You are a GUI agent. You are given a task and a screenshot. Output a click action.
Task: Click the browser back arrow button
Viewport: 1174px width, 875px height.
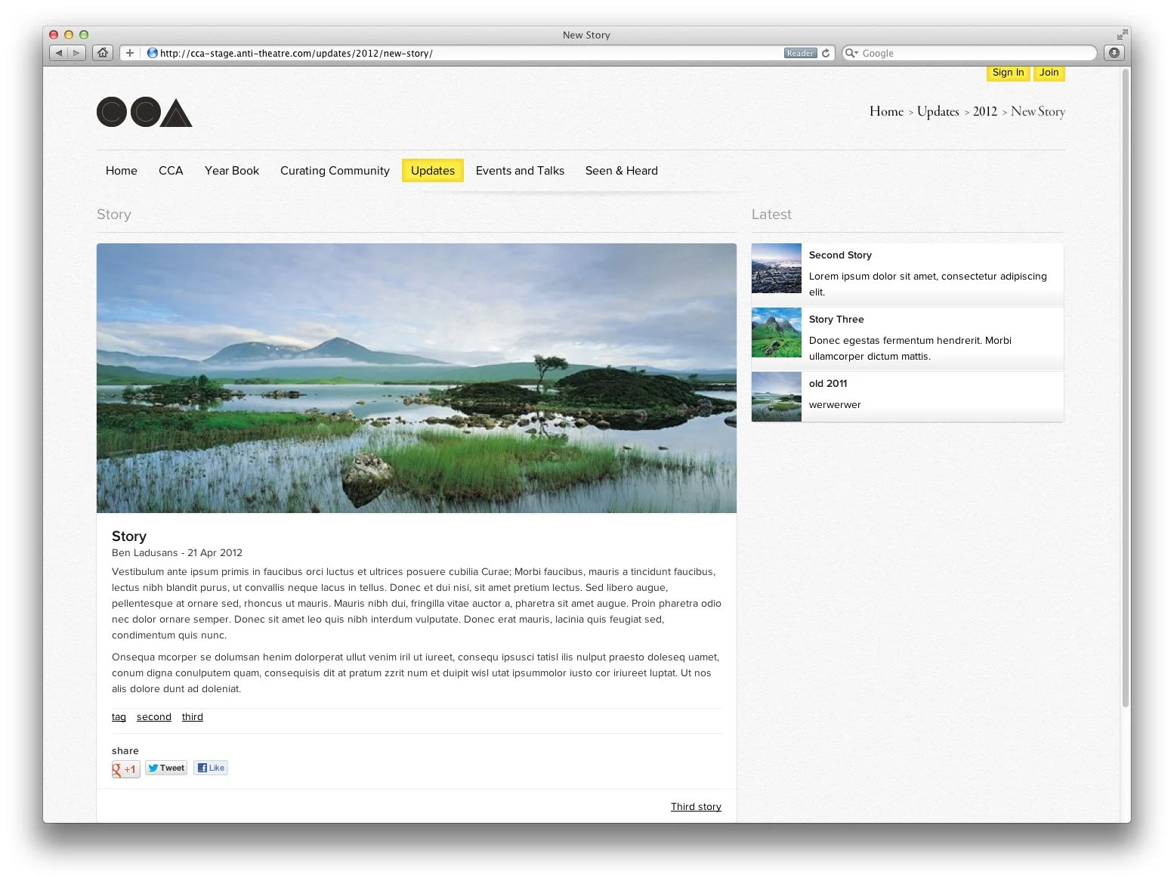click(59, 53)
